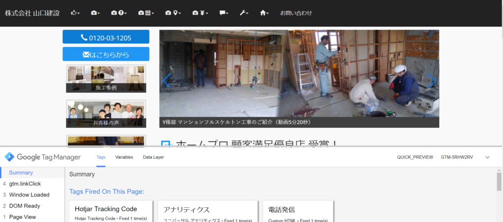The height and width of the screenshot is (222, 503).
Task: Open the home icon menu
Action: 264,13
